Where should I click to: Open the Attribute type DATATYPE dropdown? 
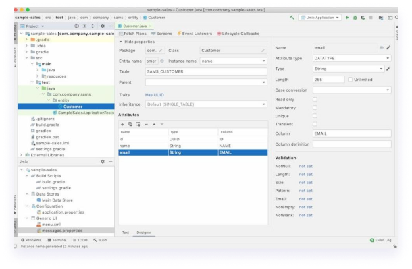tap(352, 58)
